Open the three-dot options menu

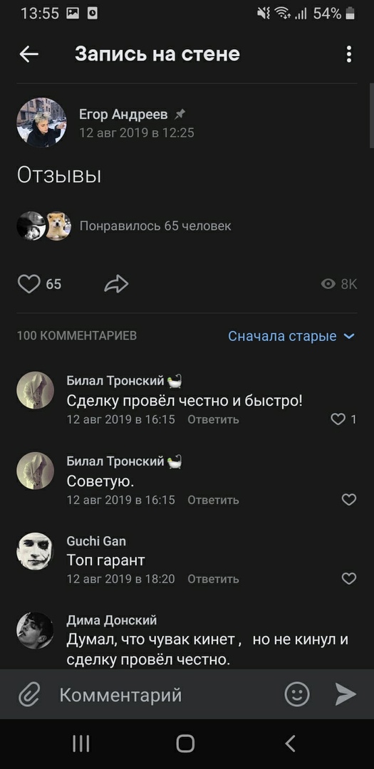tap(349, 54)
